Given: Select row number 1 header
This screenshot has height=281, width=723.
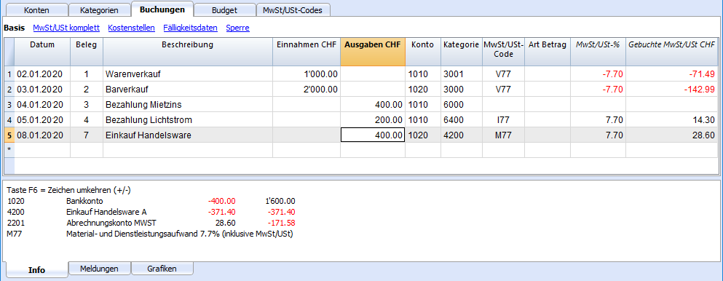Looking at the screenshot, I should [9, 74].
